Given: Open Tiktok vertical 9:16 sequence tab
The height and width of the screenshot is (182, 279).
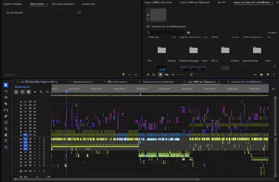Looking at the screenshot, I should (158, 82).
